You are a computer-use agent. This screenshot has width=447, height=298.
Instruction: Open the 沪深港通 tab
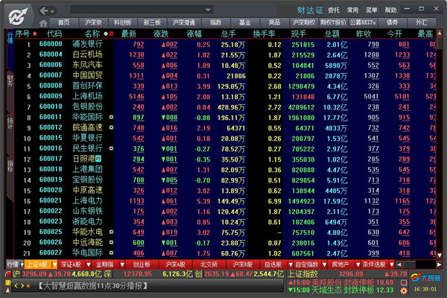[183, 22]
